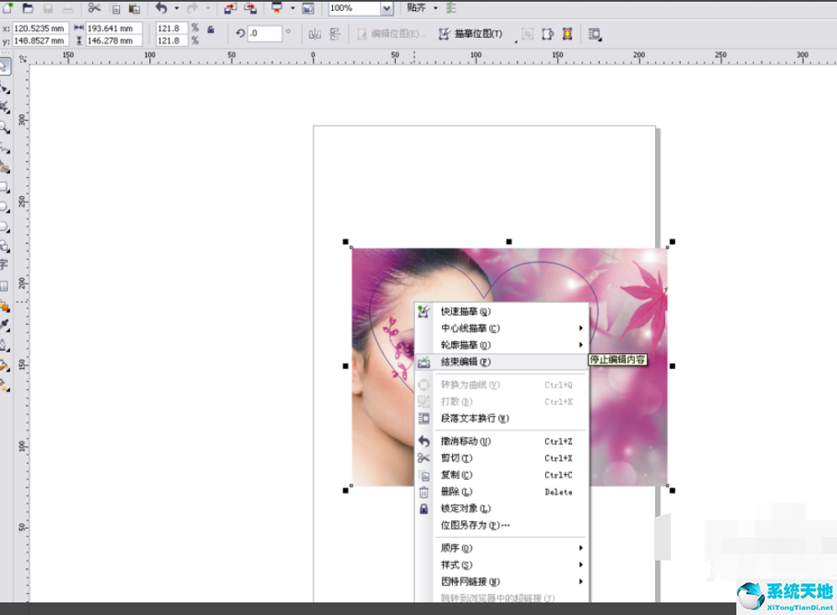Select 位图另存为 in context menu

coord(475,525)
